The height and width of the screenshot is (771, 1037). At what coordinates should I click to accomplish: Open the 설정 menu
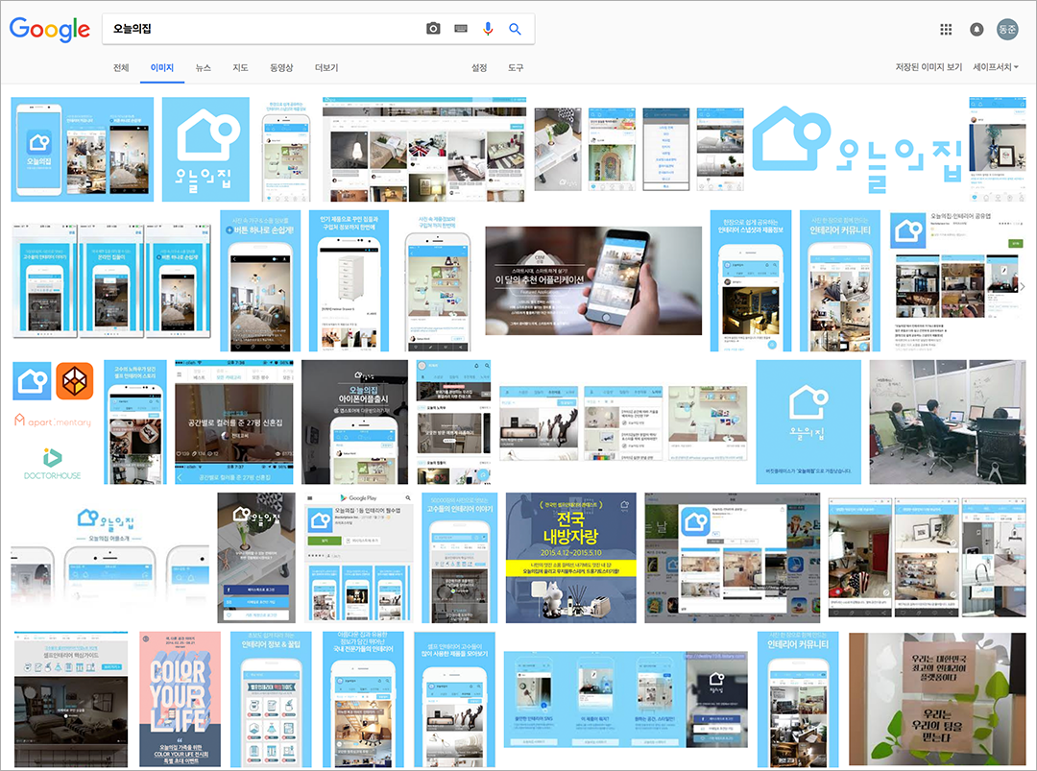(479, 67)
